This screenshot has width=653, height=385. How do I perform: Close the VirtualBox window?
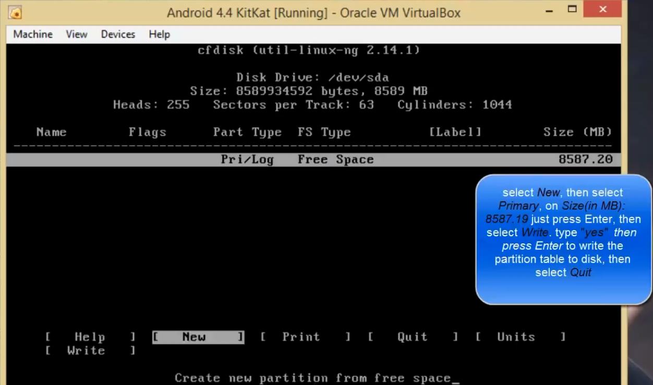click(x=602, y=9)
